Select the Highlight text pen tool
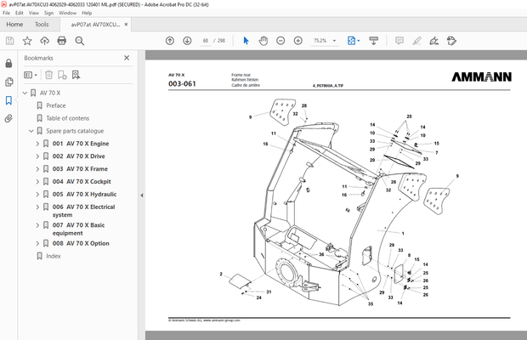The height and width of the screenshot is (340, 527). tap(416, 41)
